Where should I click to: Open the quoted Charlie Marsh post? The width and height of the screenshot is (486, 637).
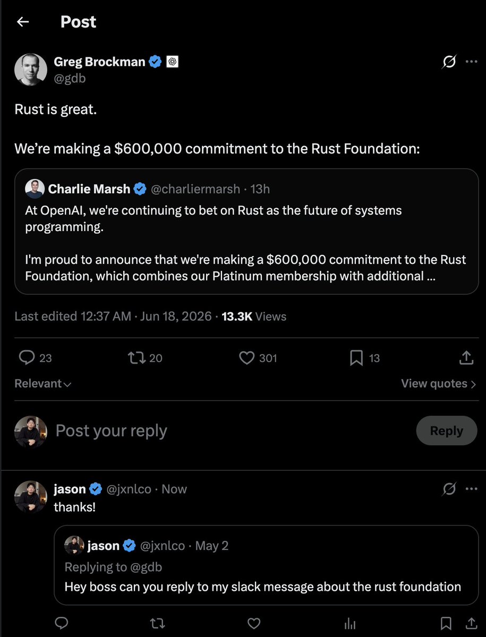[x=246, y=231]
